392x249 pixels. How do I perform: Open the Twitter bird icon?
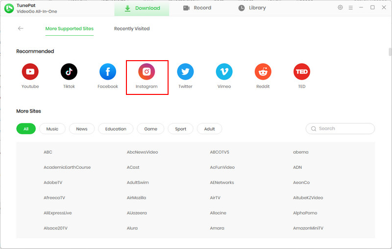coord(185,72)
